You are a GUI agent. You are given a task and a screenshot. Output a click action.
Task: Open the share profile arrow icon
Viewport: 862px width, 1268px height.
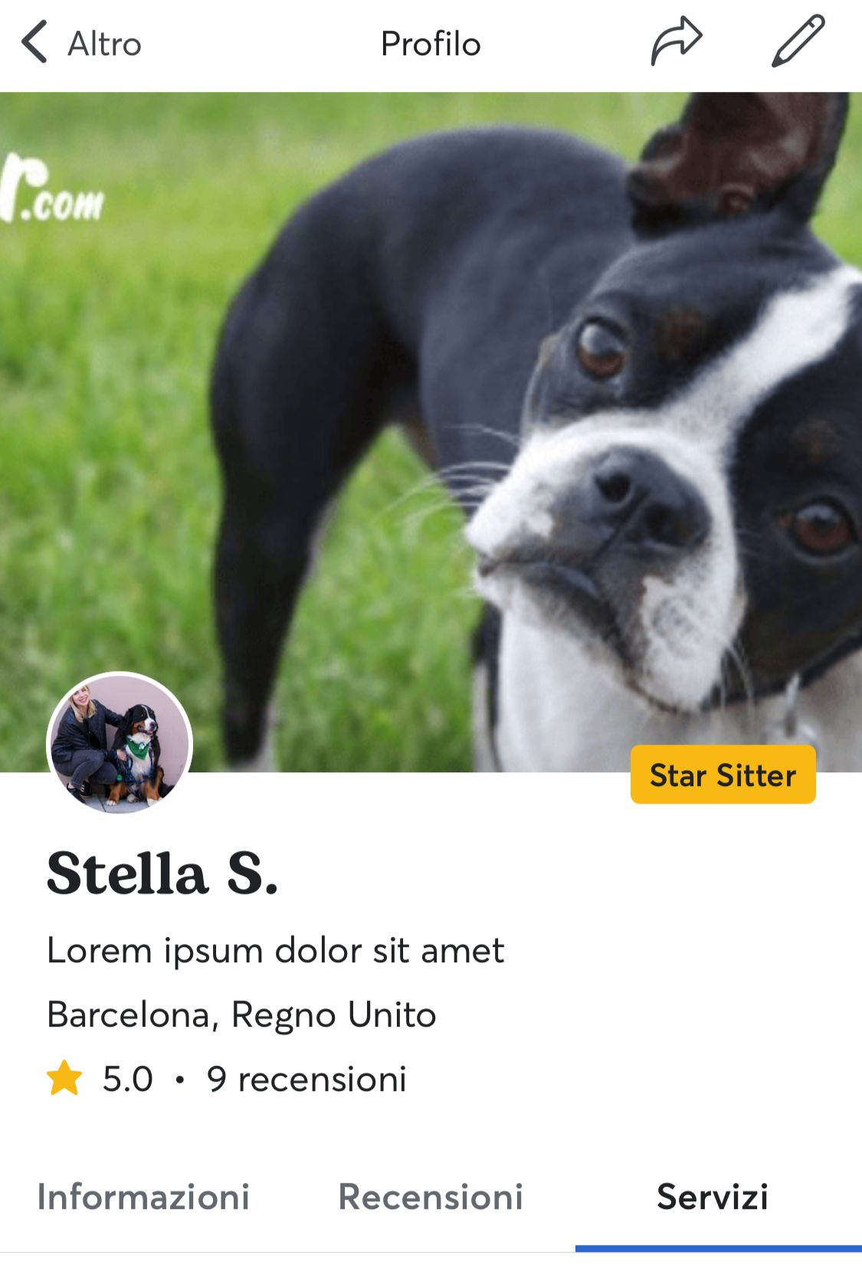[x=676, y=42]
